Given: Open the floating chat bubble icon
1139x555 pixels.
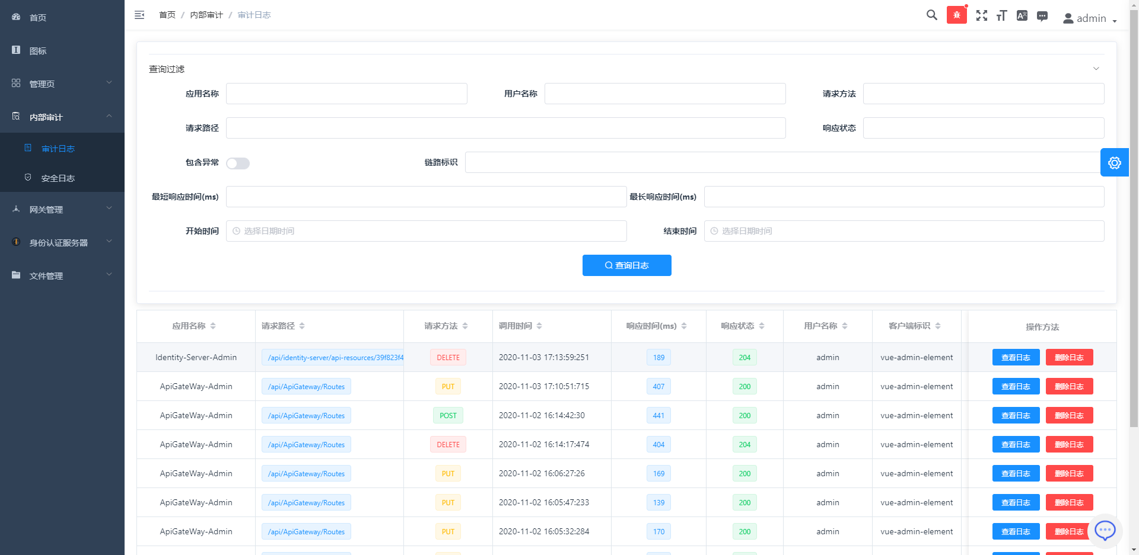Looking at the screenshot, I should click(1105, 530).
